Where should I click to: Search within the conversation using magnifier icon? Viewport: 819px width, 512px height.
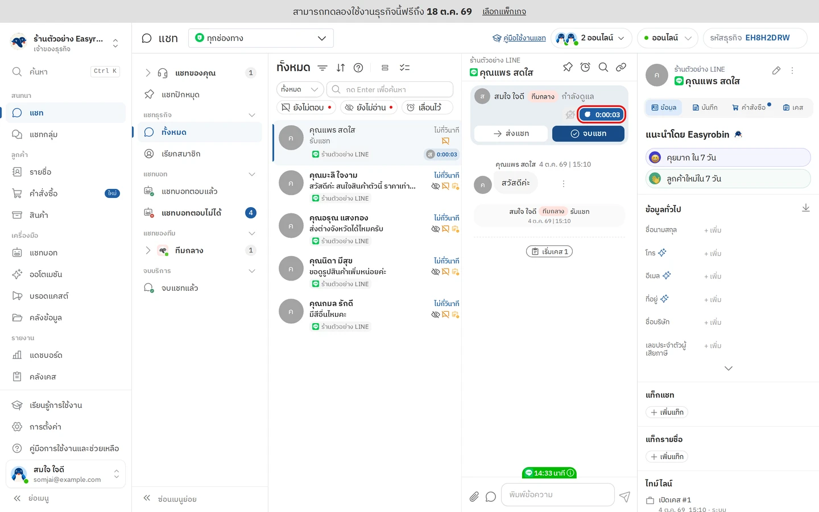point(603,67)
